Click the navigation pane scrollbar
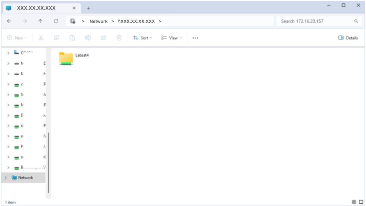Viewport: 366px width, 206px height. [x=49, y=163]
